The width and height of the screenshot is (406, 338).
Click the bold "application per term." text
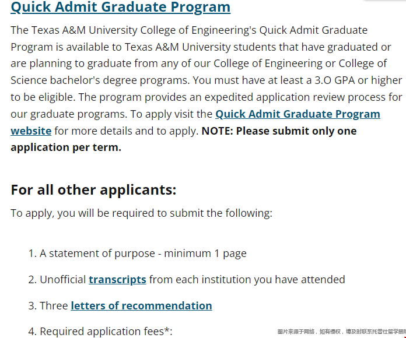[66, 147]
